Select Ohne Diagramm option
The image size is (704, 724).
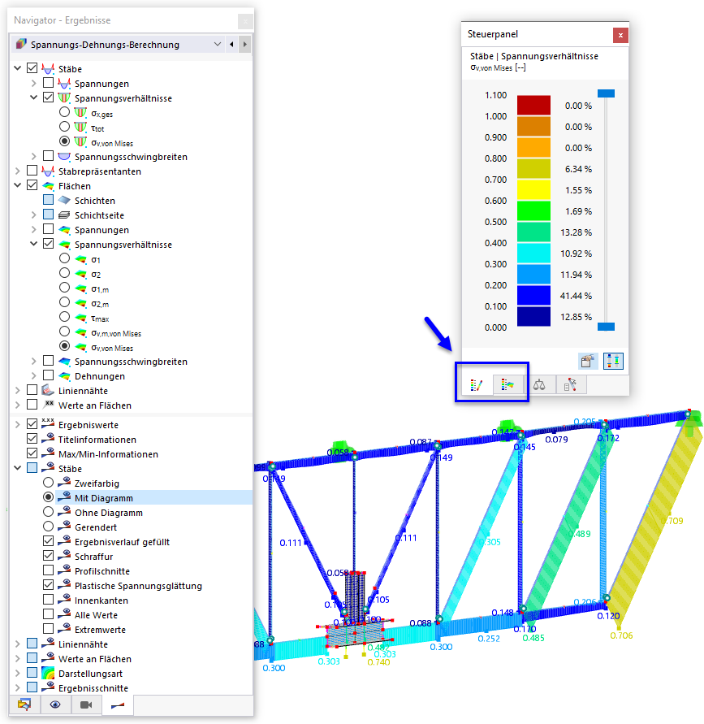[48, 512]
